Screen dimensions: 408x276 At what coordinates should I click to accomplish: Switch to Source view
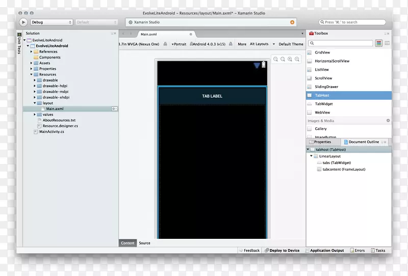click(144, 243)
